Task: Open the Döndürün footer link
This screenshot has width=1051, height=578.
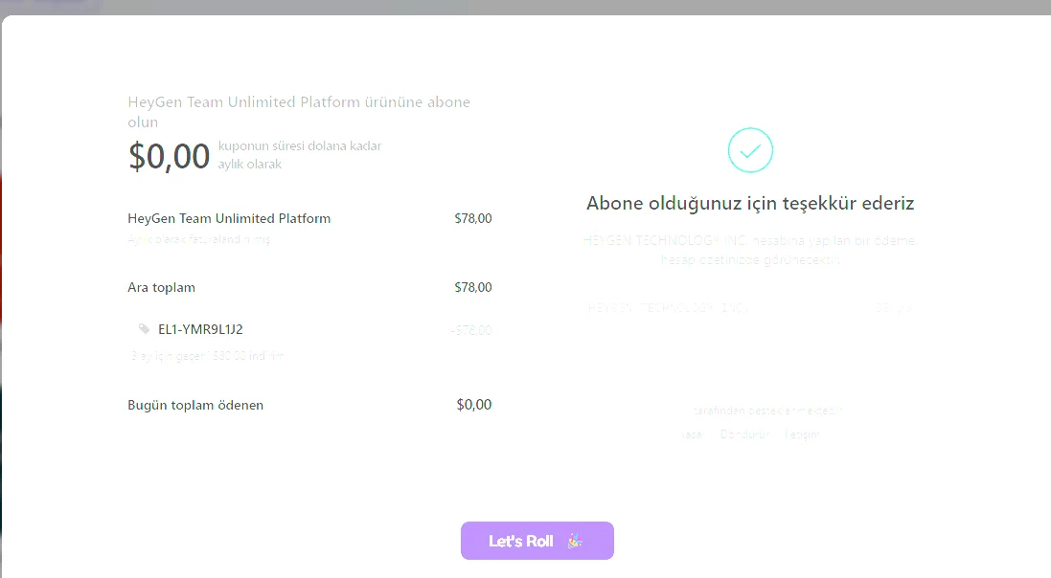Action: [744, 434]
